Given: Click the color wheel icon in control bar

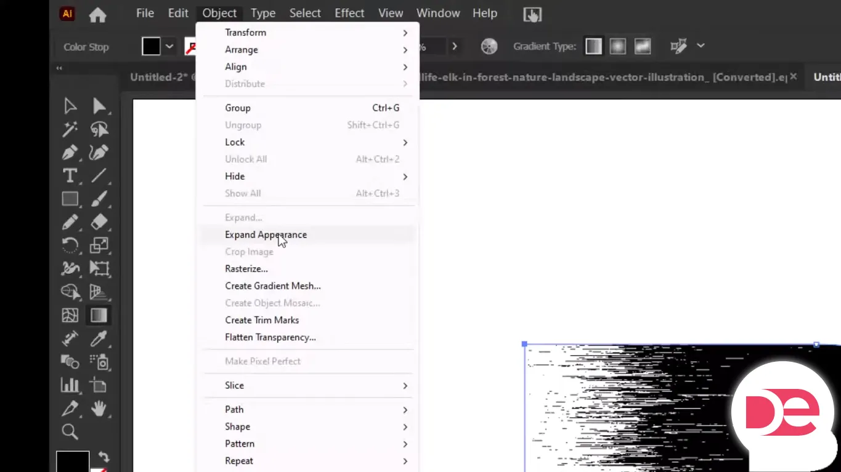Looking at the screenshot, I should tap(489, 47).
